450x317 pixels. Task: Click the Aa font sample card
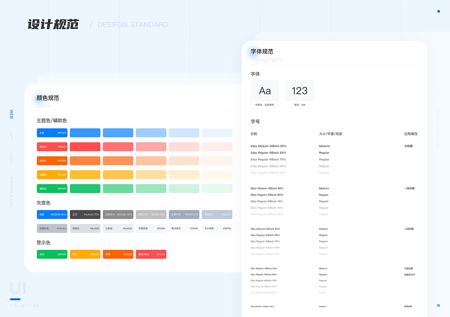[x=265, y=94]
